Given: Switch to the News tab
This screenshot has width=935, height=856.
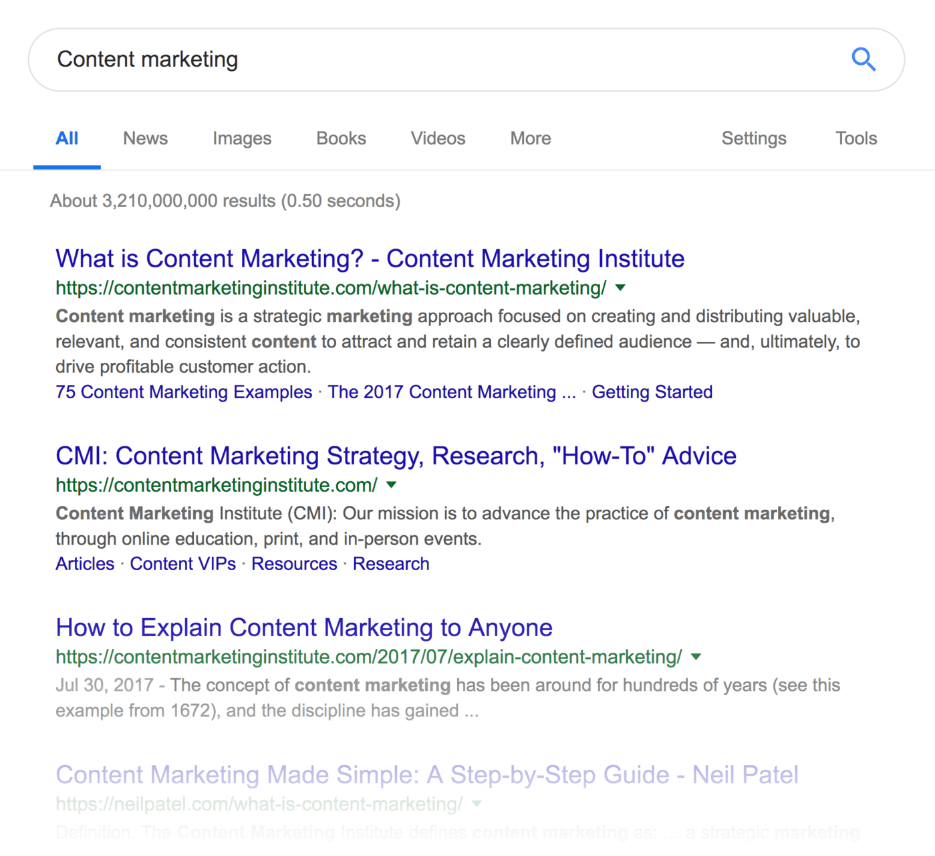Looking at the screenshot, I should (x=145, y=138).
